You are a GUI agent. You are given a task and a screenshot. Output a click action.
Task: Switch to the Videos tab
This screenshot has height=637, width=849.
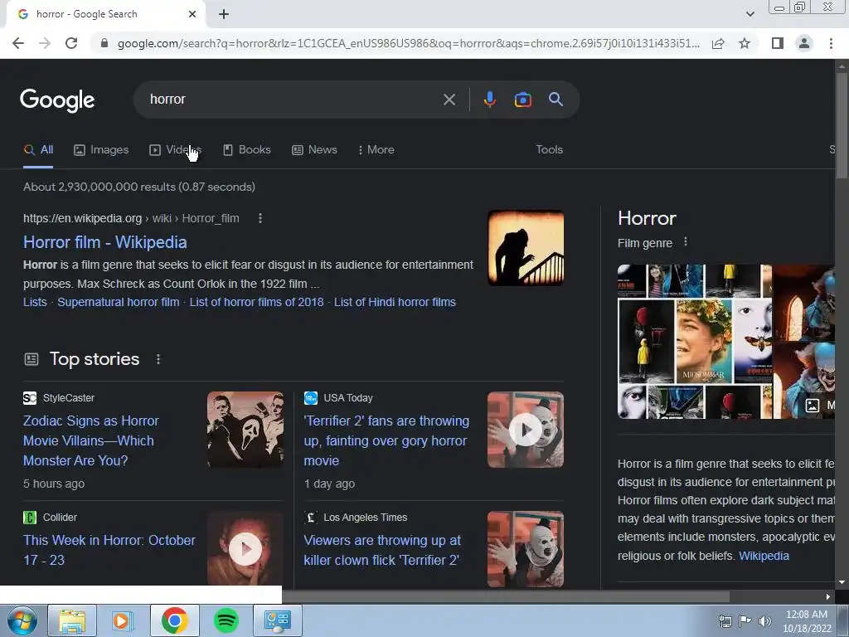click(x=176, y=149)
